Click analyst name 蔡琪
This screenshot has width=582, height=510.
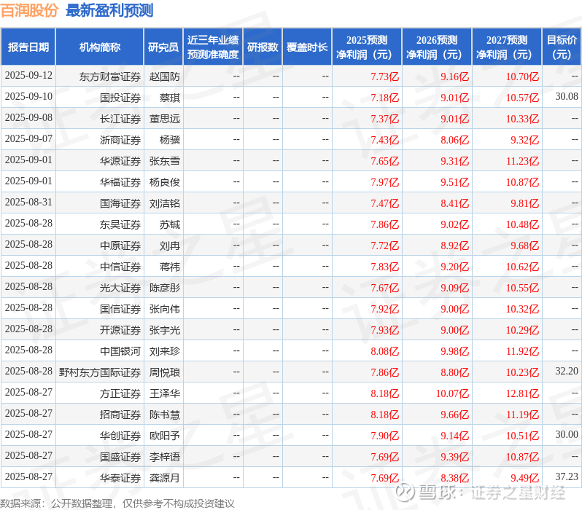[170, 98]
